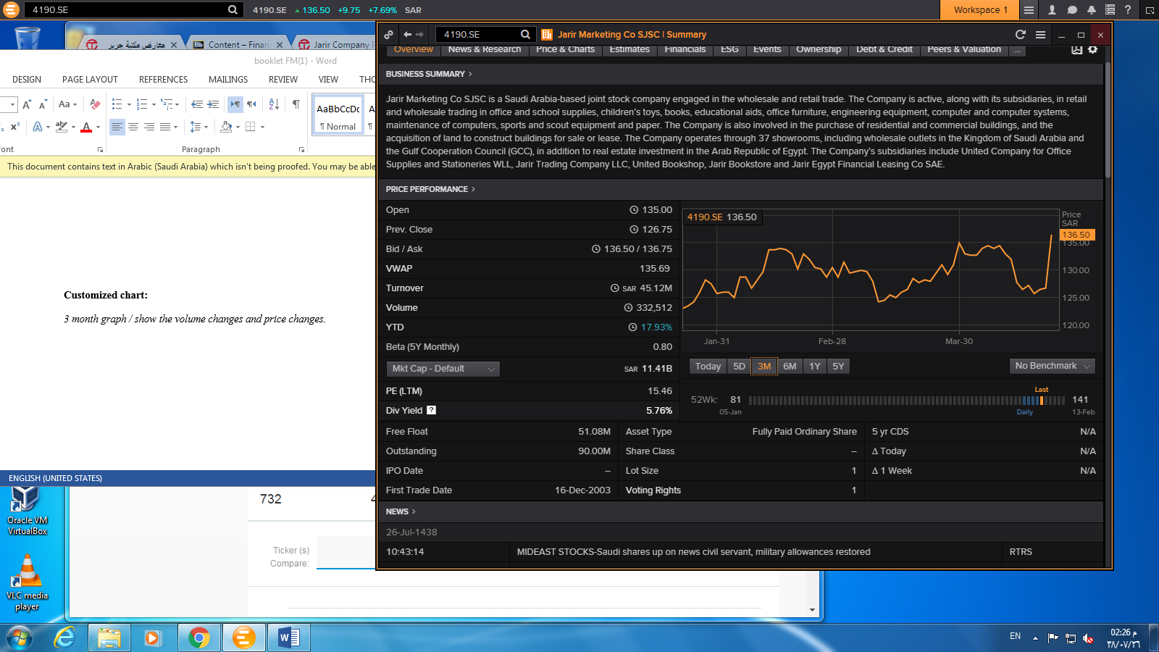This screenshot has width=1159, height=652.
Task: Switch to the Financials tab in Eikon
Action: pyautogui.click(x=685, y=49)
